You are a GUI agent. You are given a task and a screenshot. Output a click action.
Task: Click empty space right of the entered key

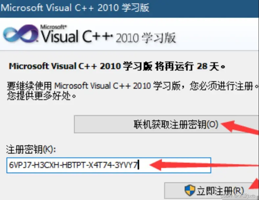point(175,165)
